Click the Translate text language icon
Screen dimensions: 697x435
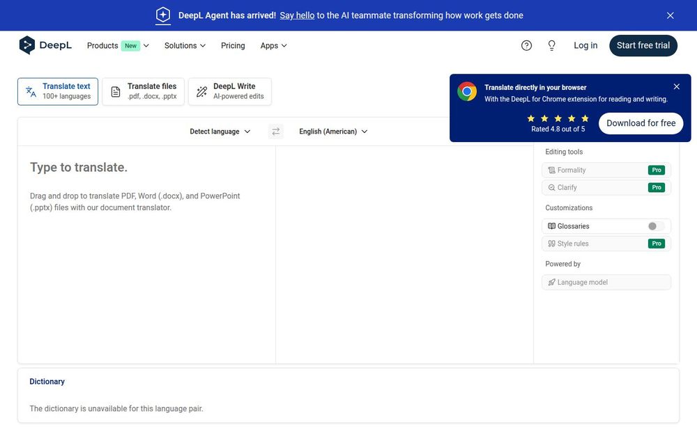coord(31,91)
